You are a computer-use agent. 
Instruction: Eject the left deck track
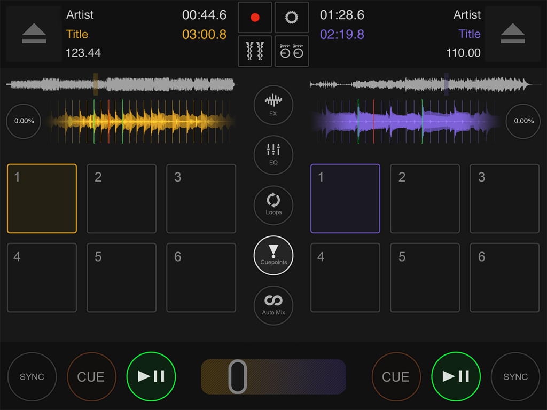tap(33, 34)
